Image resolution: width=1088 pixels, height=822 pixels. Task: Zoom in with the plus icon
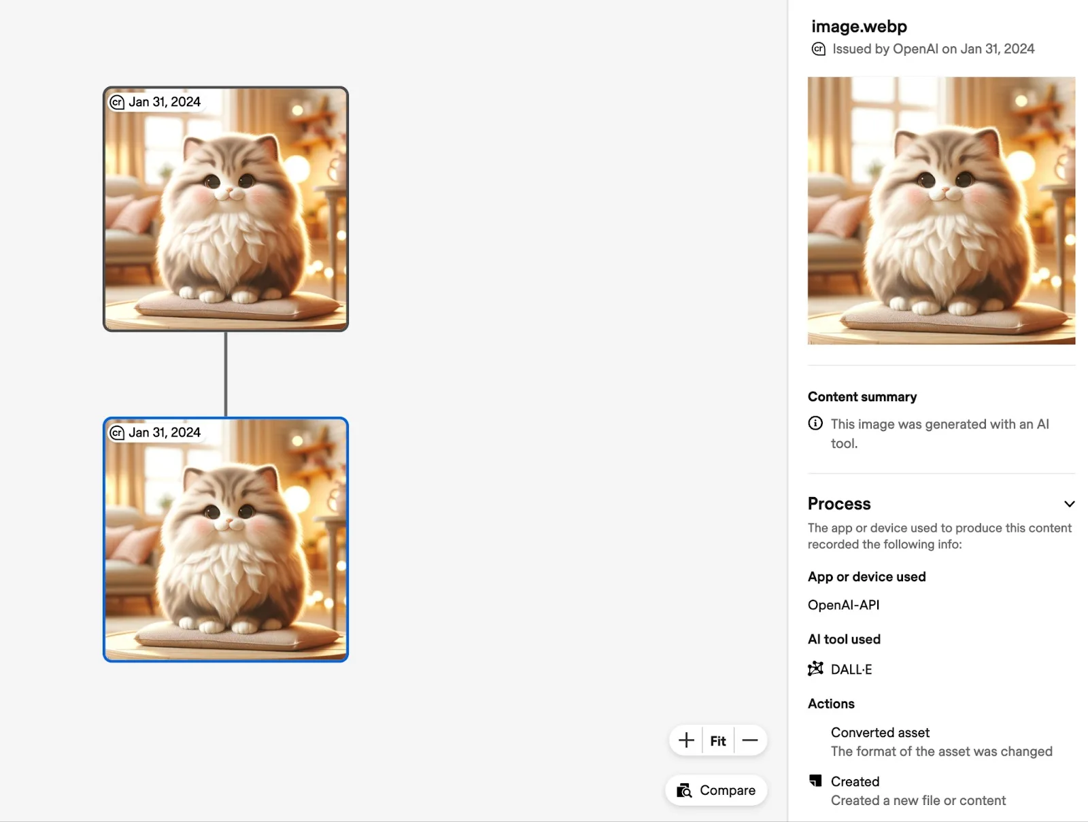(x=686, y=740)
